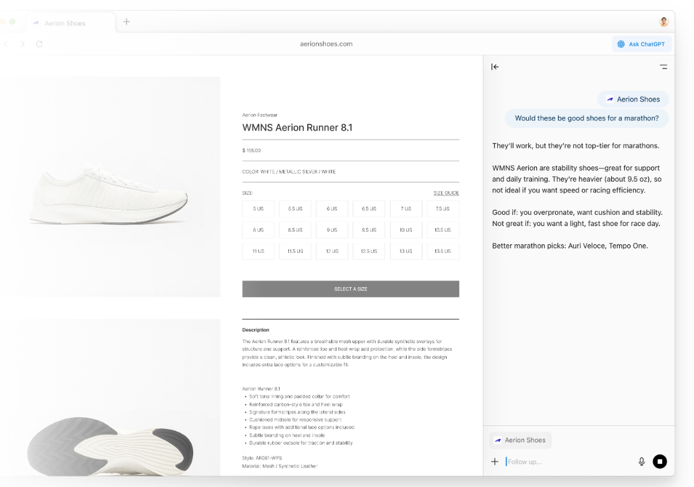
Task: Reload the page with the refresh icon
Action: click(x=39, y=44)
